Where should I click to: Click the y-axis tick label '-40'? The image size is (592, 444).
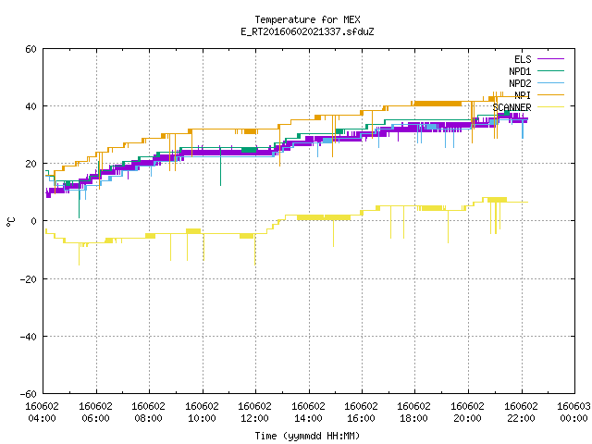pos(29,337)
